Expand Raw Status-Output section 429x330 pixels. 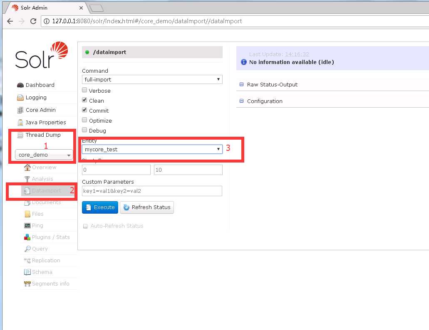point(272,85)
